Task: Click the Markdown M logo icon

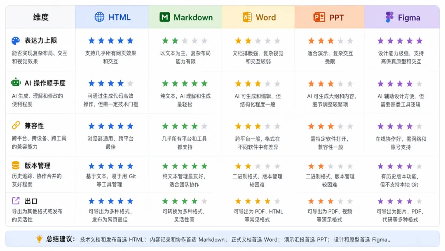Action: point(164,17)
